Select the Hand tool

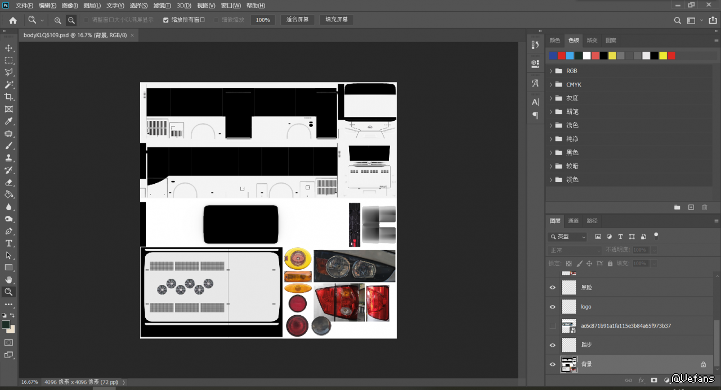coord(8,279)
